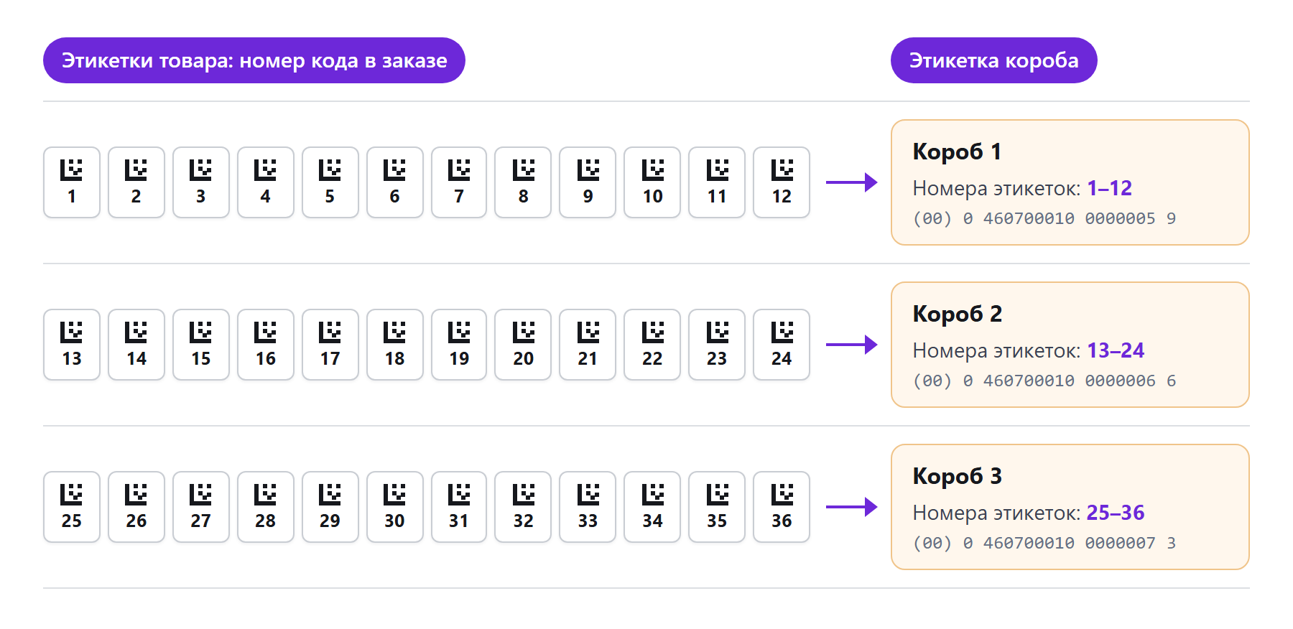Screen dimensions: 1293x629
Task: Choose label number 24
Action: pyautogui.click(x=782, y=345)
